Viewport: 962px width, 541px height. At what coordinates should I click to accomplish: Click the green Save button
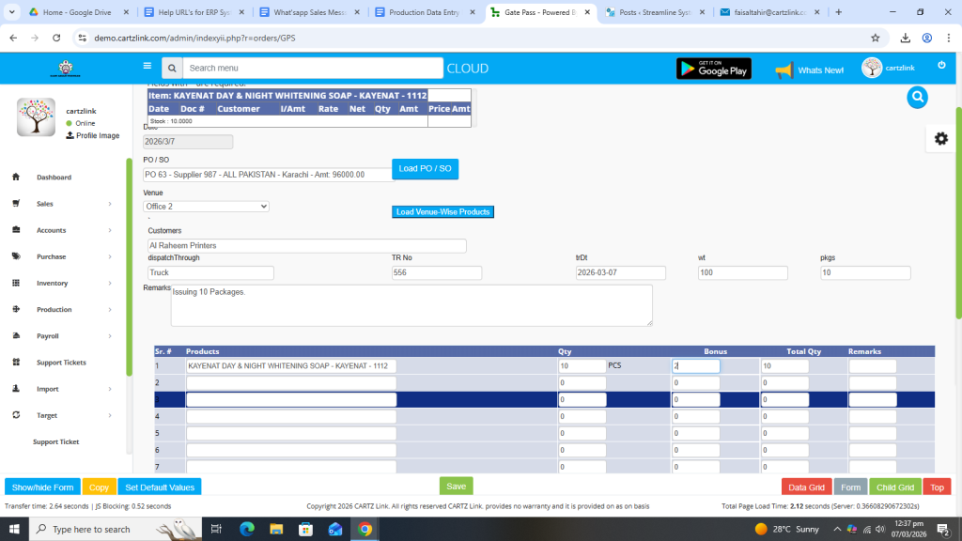point(456,486)
